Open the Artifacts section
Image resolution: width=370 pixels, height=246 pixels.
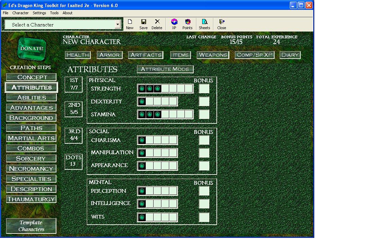[146, 55]
